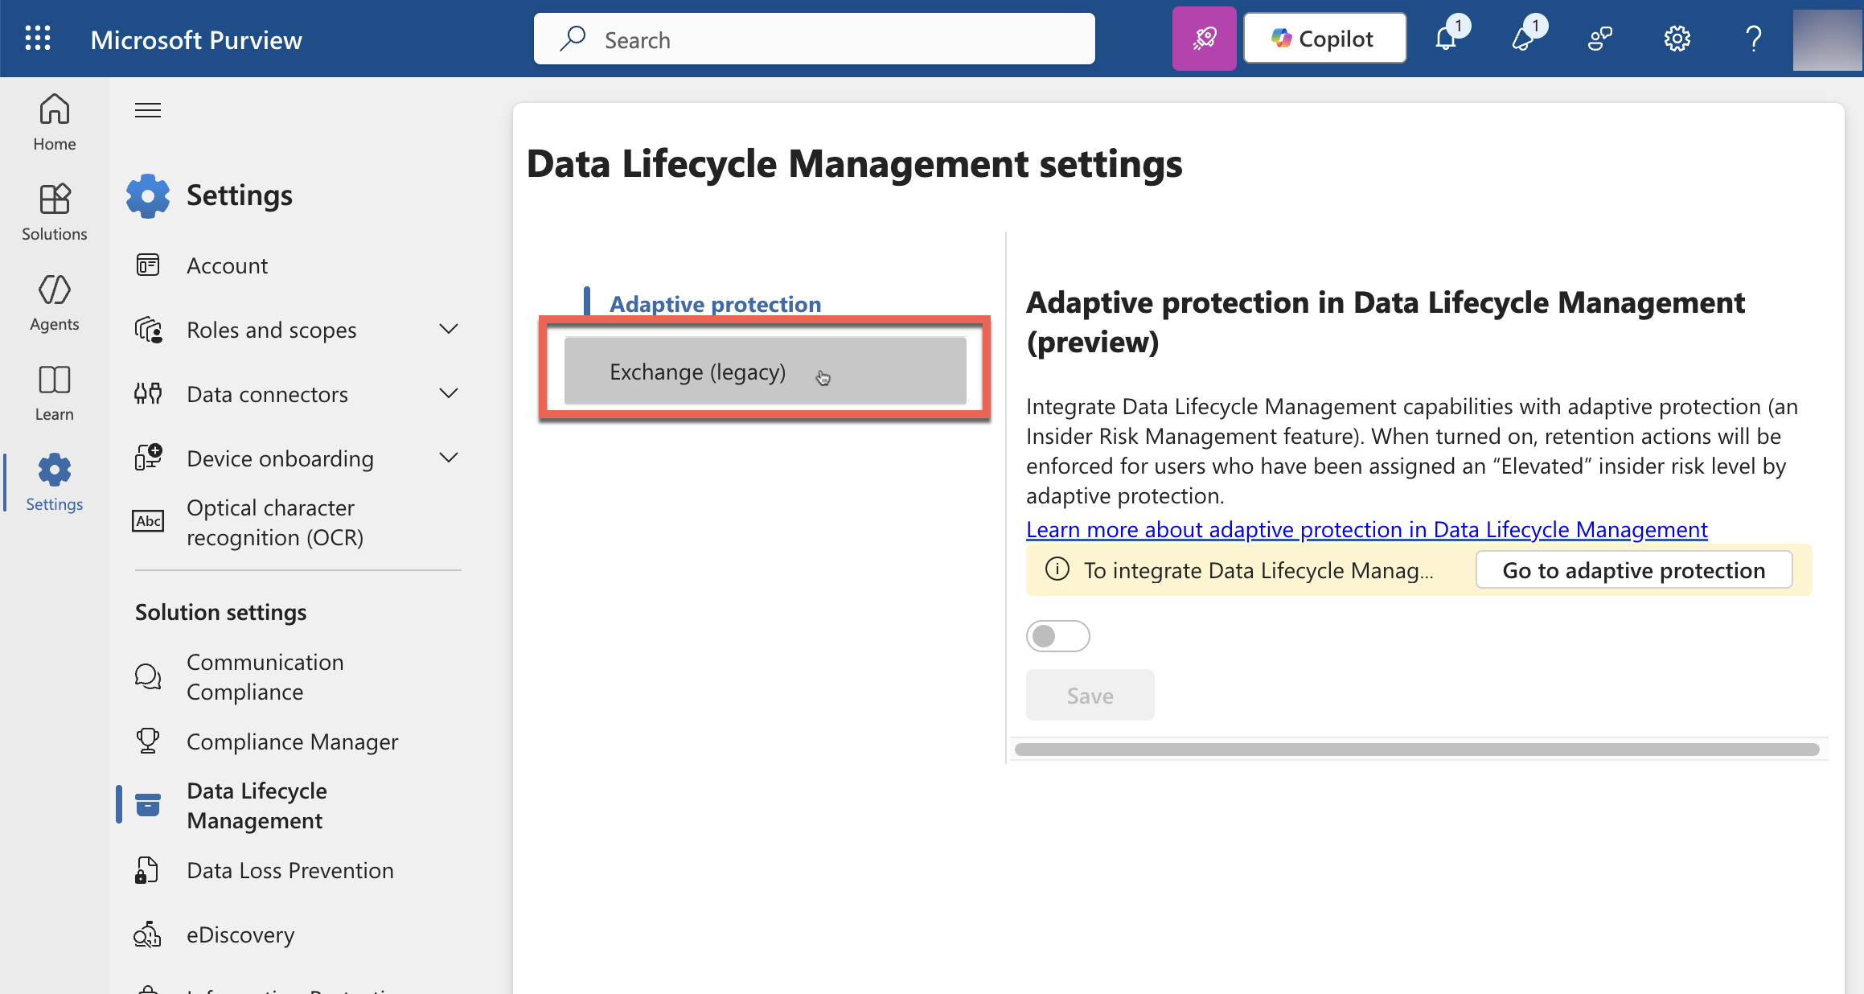Click Data Lifecycle Management in sidebar
Screen dimensions: 1864x994
click(257, 805)
